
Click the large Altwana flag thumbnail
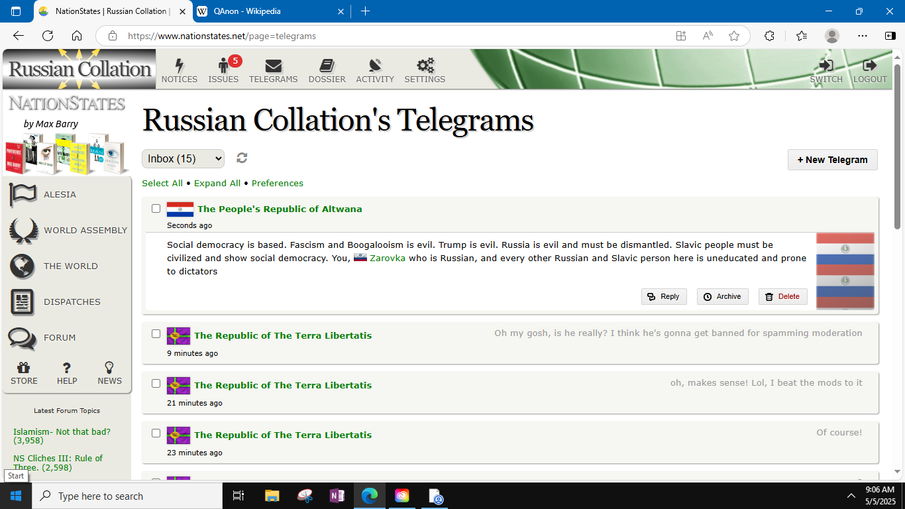pos(845,271)
